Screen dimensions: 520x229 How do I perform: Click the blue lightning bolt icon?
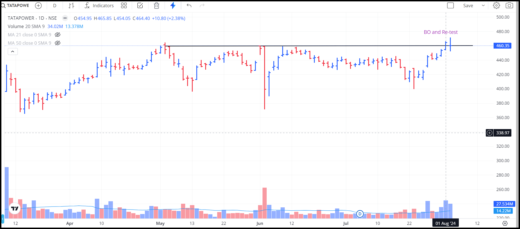[x=173, y=6]
